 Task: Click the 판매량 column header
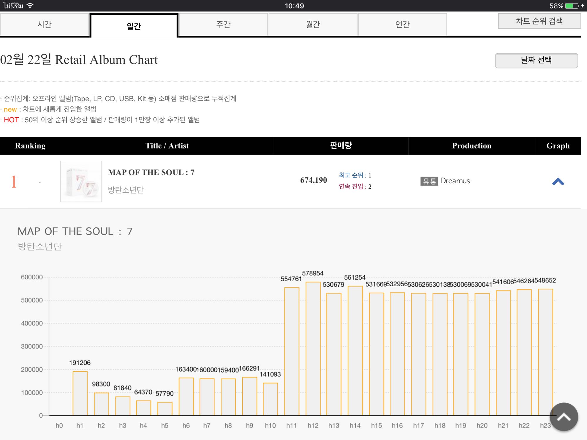(341, 145)
